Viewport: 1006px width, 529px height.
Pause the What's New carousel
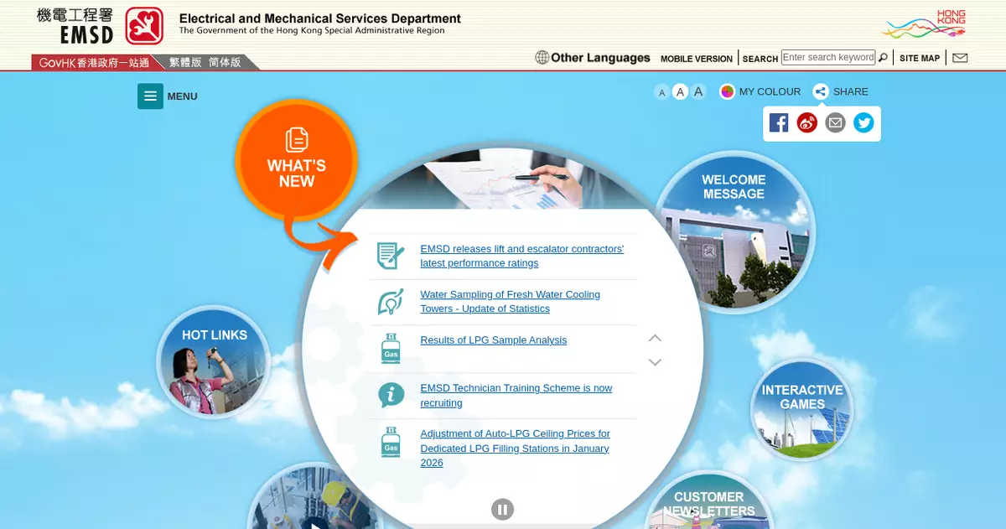pyautogui.click(x=502, y=509)
